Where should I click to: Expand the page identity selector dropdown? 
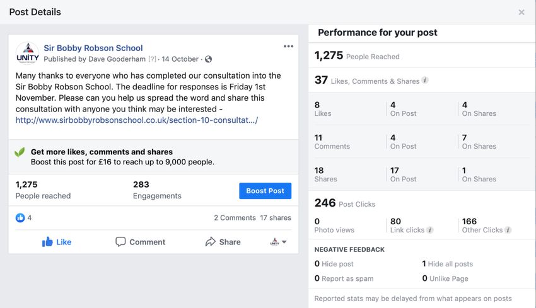coord(278,242)
